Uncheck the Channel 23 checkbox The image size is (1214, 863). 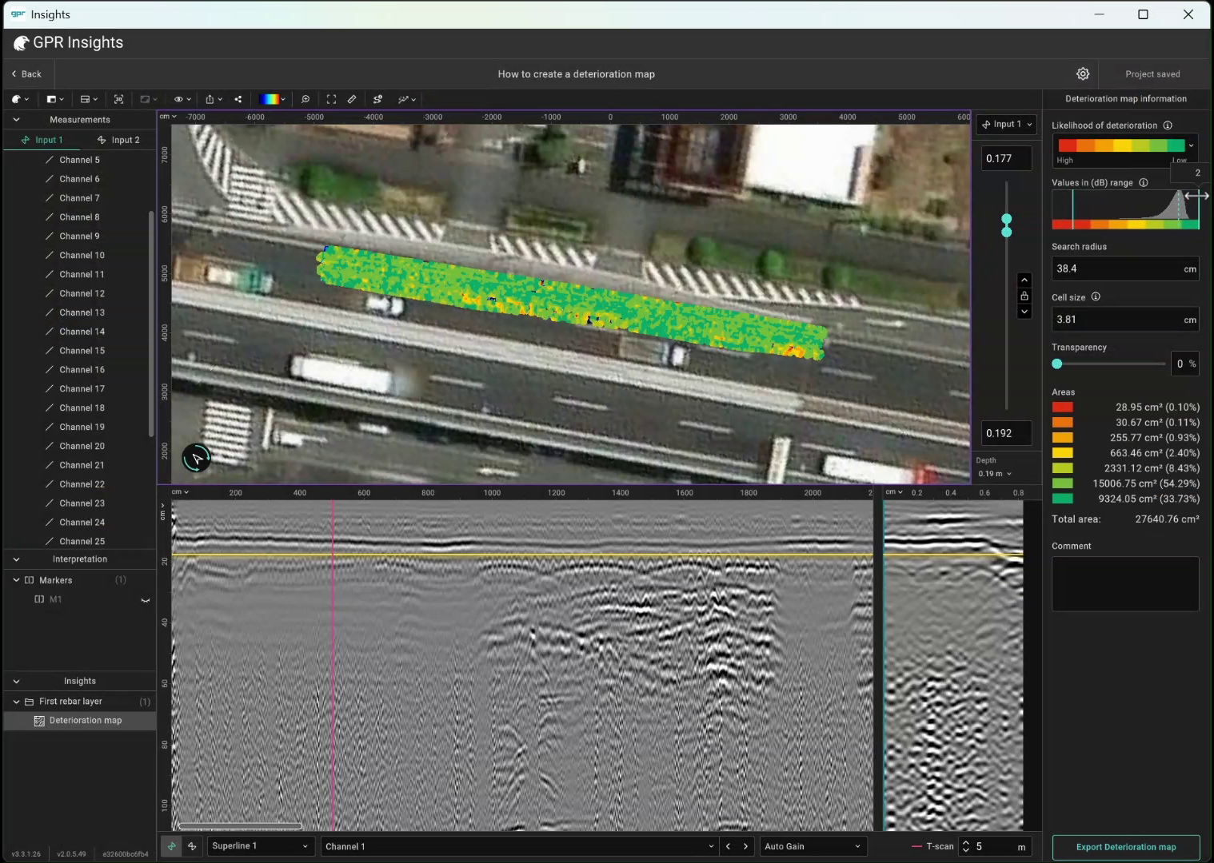coord(49,503)
